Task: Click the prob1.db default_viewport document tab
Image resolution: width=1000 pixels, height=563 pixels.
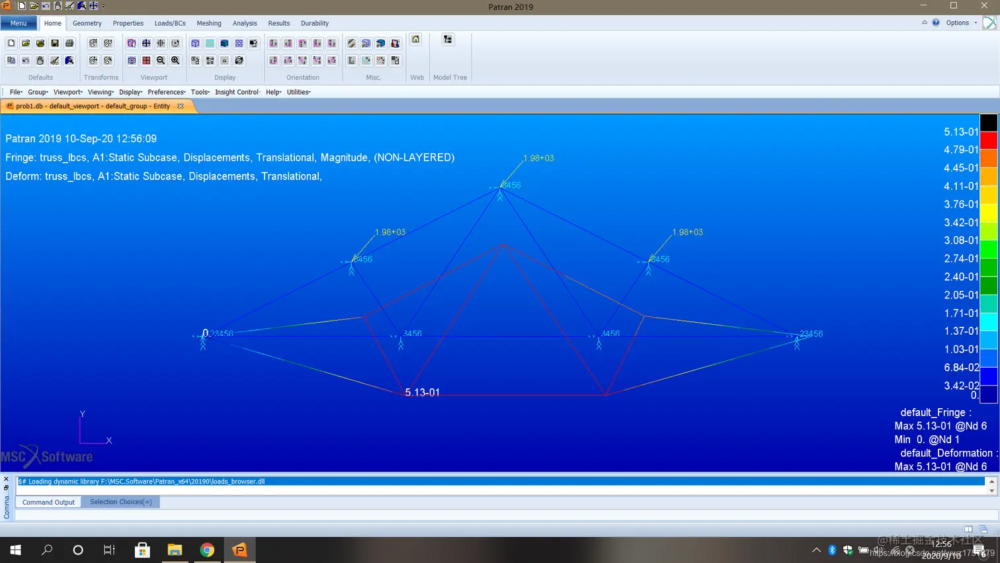Action: click(93, 106)
